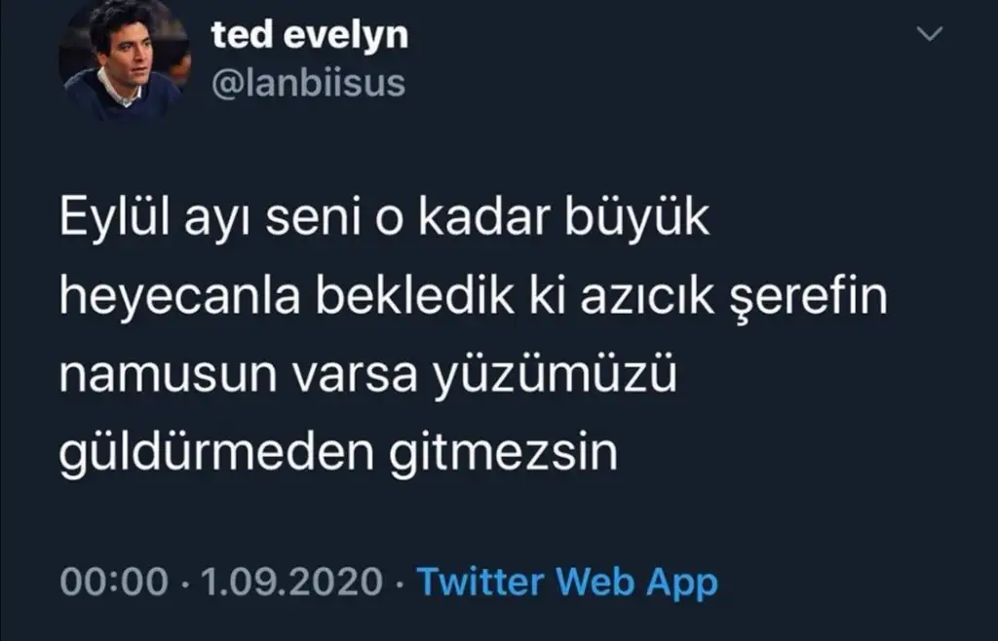Visit the ted evelyn display name link
Image resolution: width=998 pixels, height=641 pixels.
coord(310,35)
